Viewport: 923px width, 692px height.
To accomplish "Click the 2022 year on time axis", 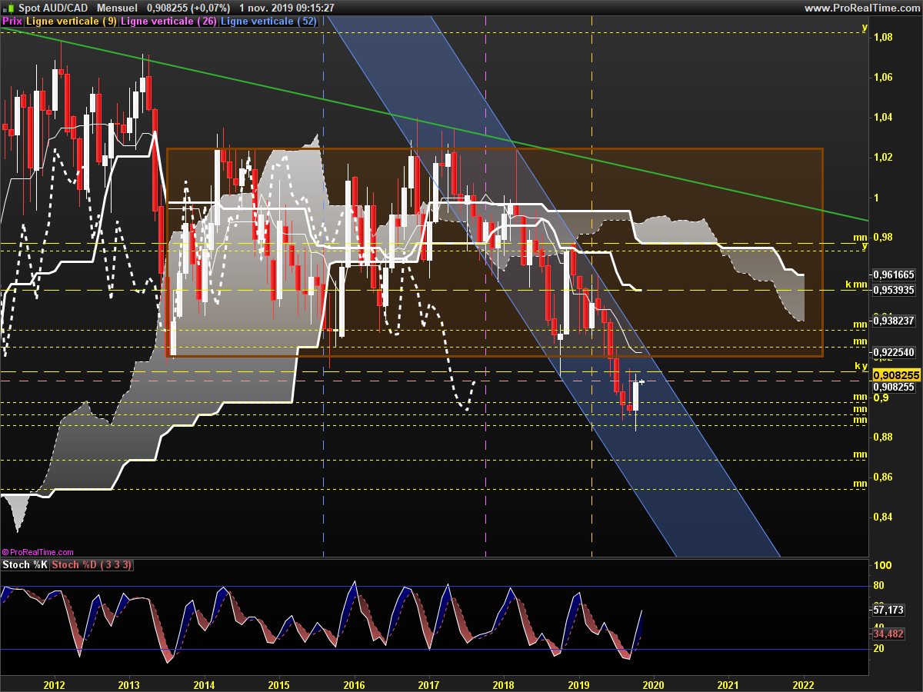I will 803,684.
